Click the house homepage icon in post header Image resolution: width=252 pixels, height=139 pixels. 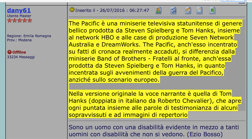[x=188, y=10]
